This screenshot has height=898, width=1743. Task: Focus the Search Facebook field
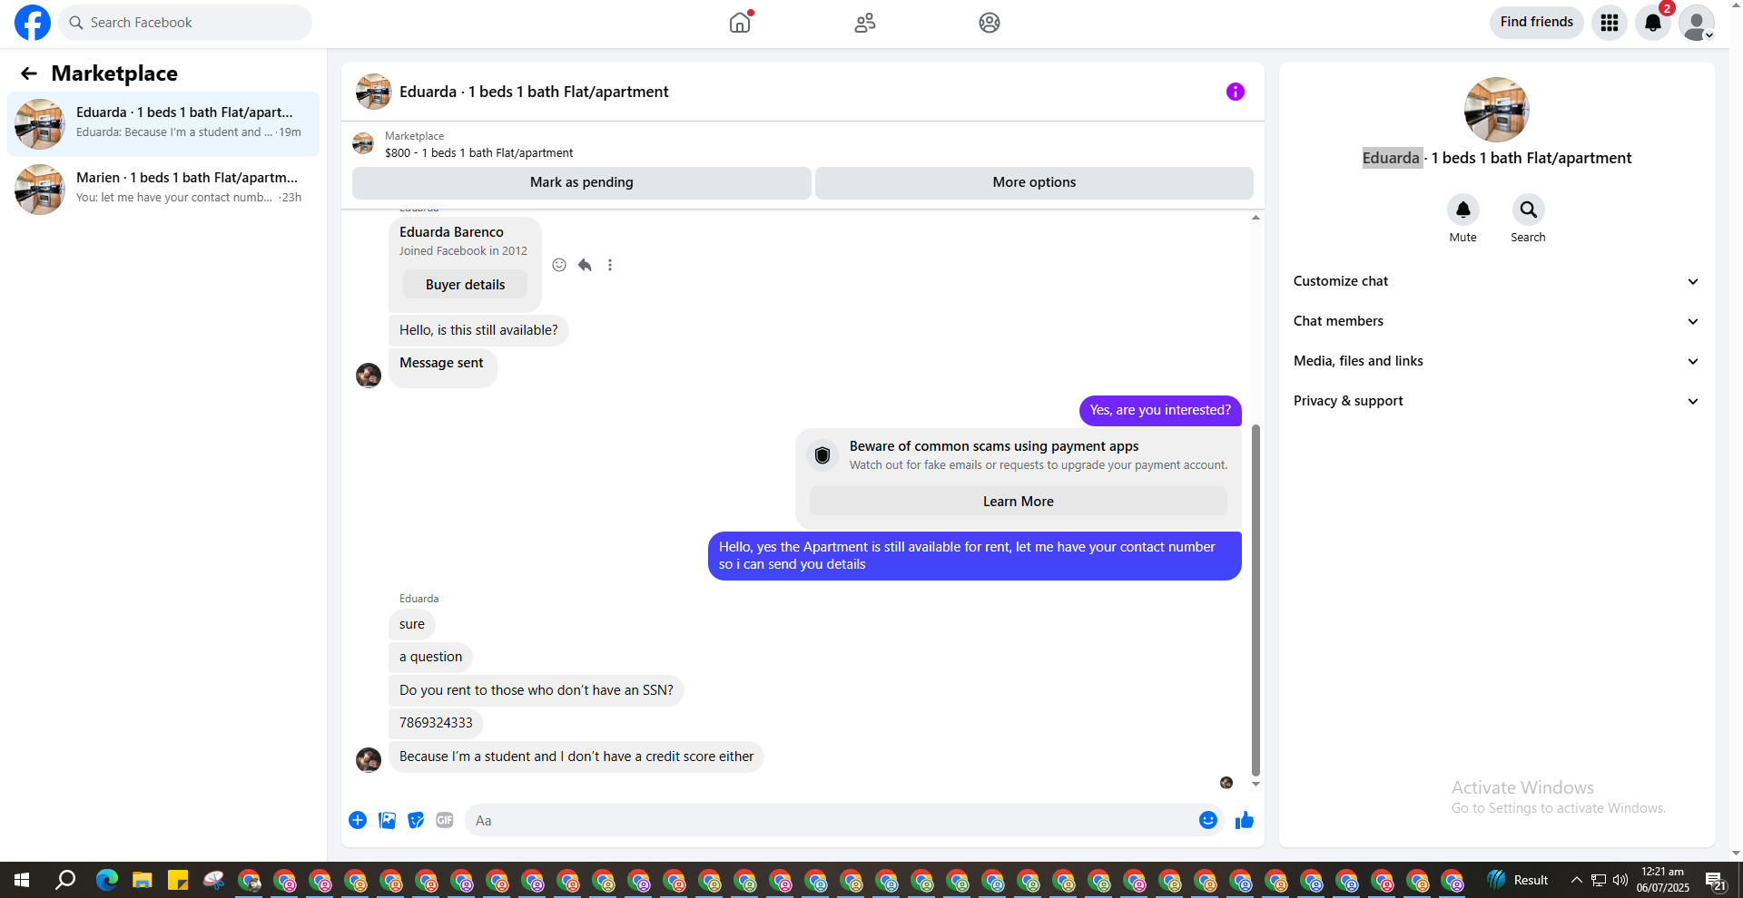point(185,23)
